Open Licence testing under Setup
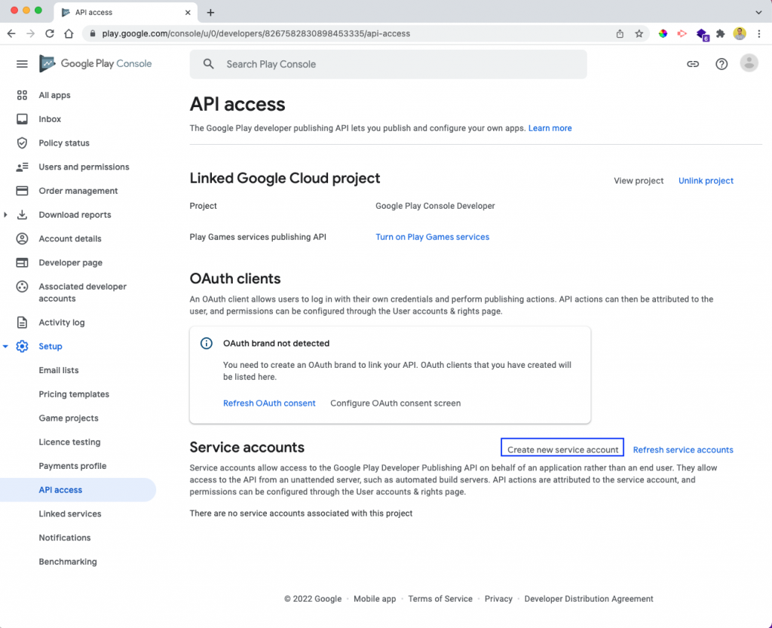 [x=69, y=442]
